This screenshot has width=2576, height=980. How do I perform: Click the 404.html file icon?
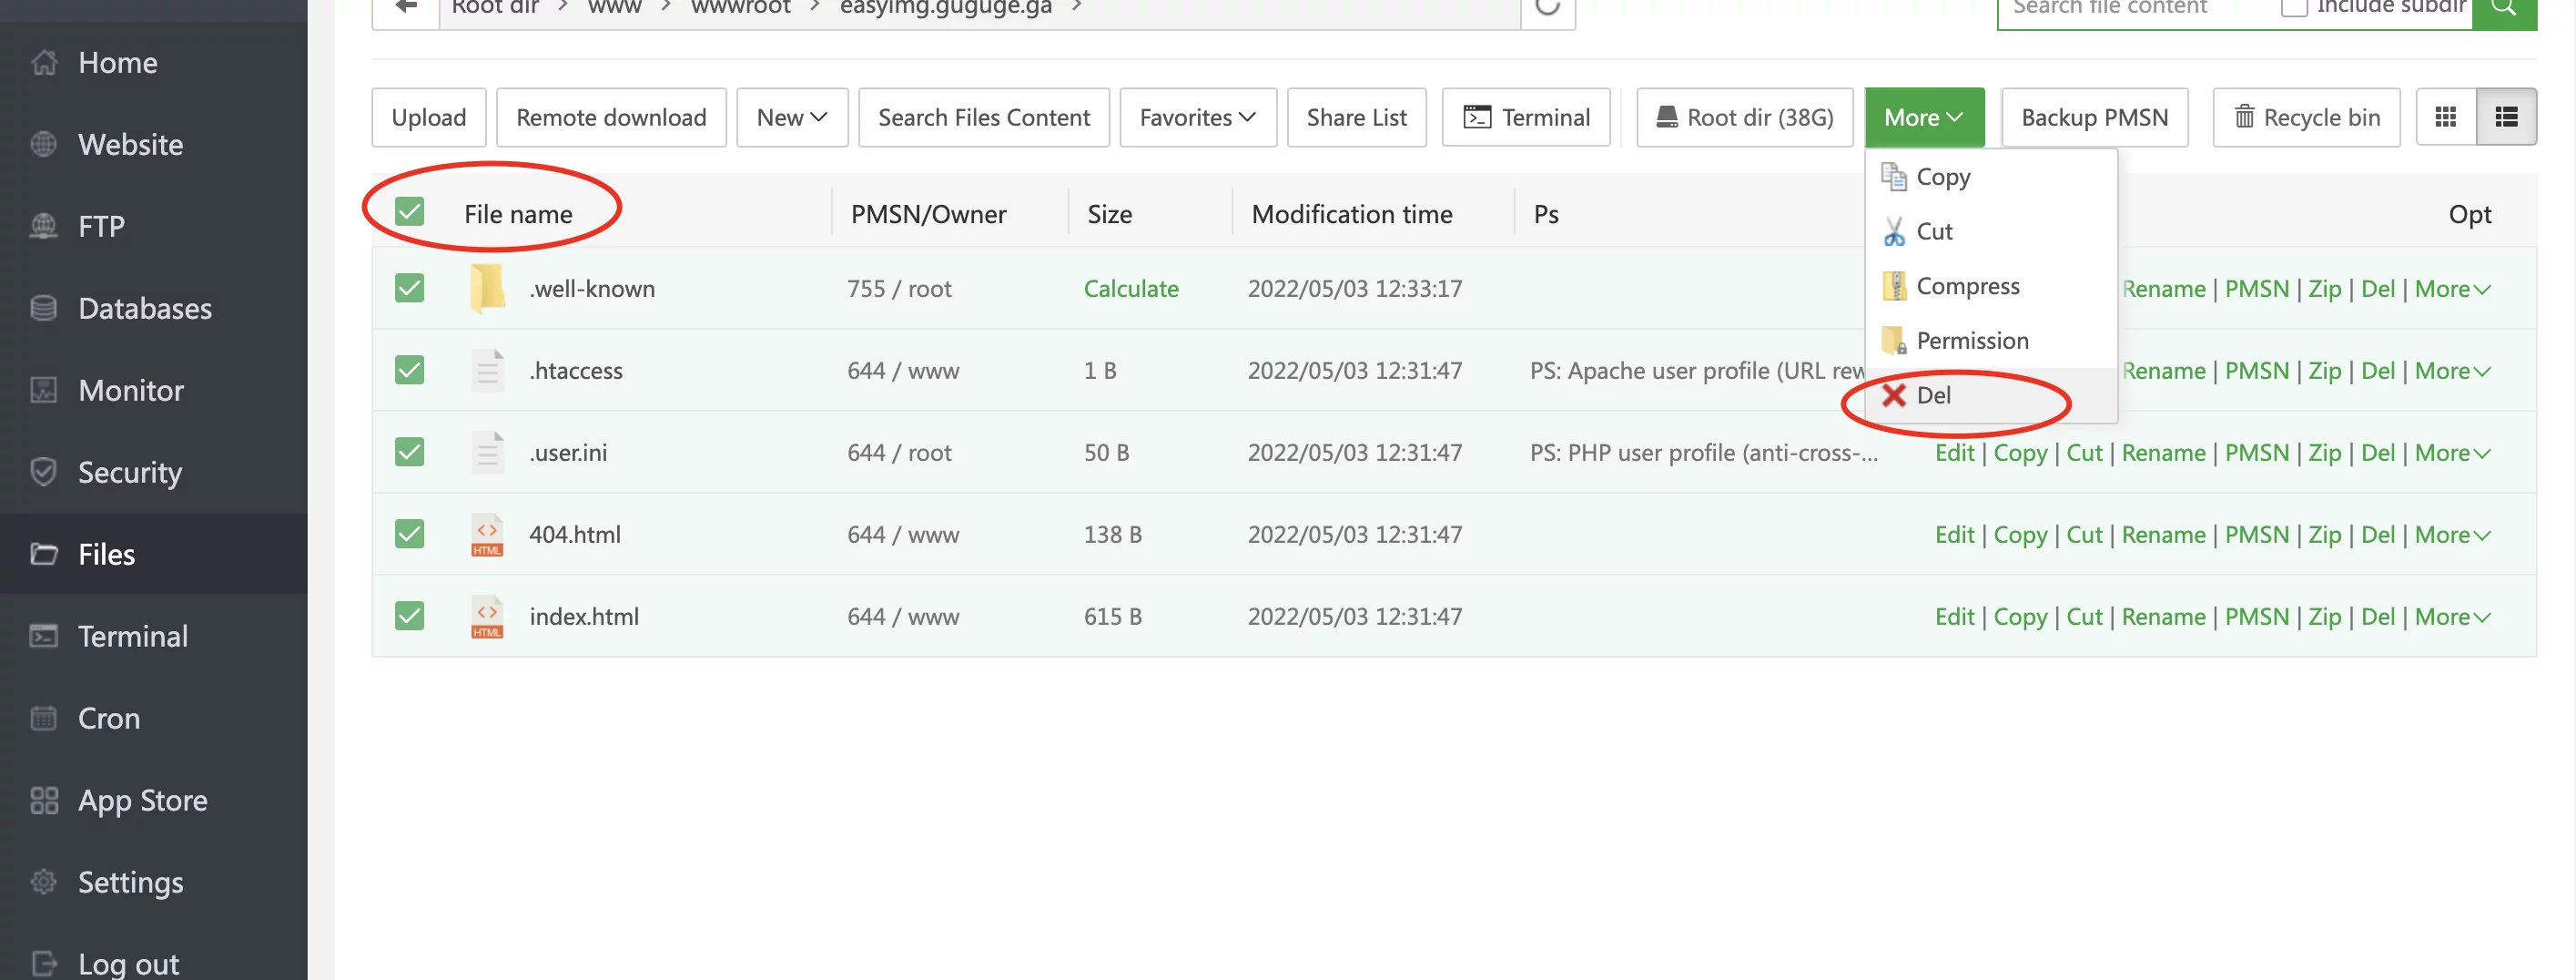point(487,535)
